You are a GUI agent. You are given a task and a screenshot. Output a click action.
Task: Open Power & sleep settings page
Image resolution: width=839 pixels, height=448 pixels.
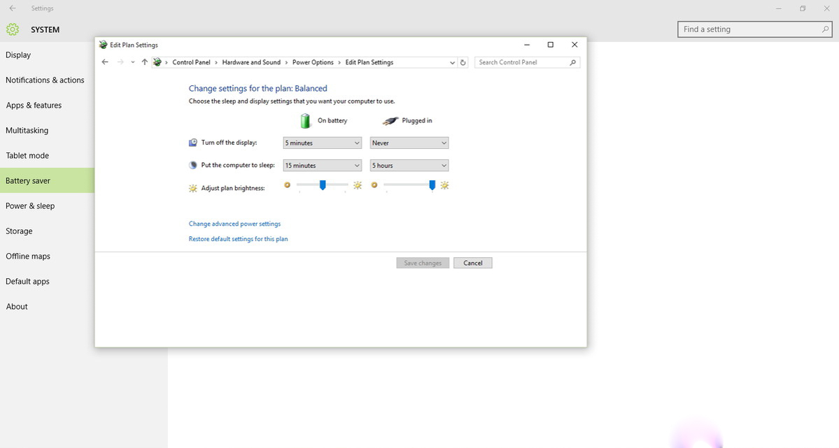[x=30, y=206]
